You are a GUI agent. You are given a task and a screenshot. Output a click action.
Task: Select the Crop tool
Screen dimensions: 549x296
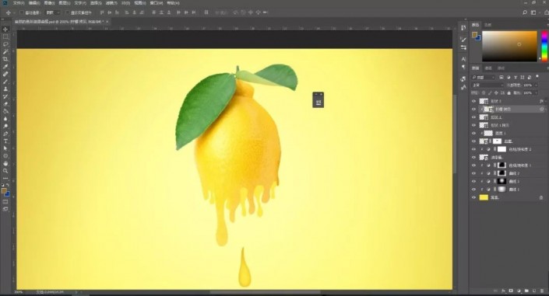[5, 59]
